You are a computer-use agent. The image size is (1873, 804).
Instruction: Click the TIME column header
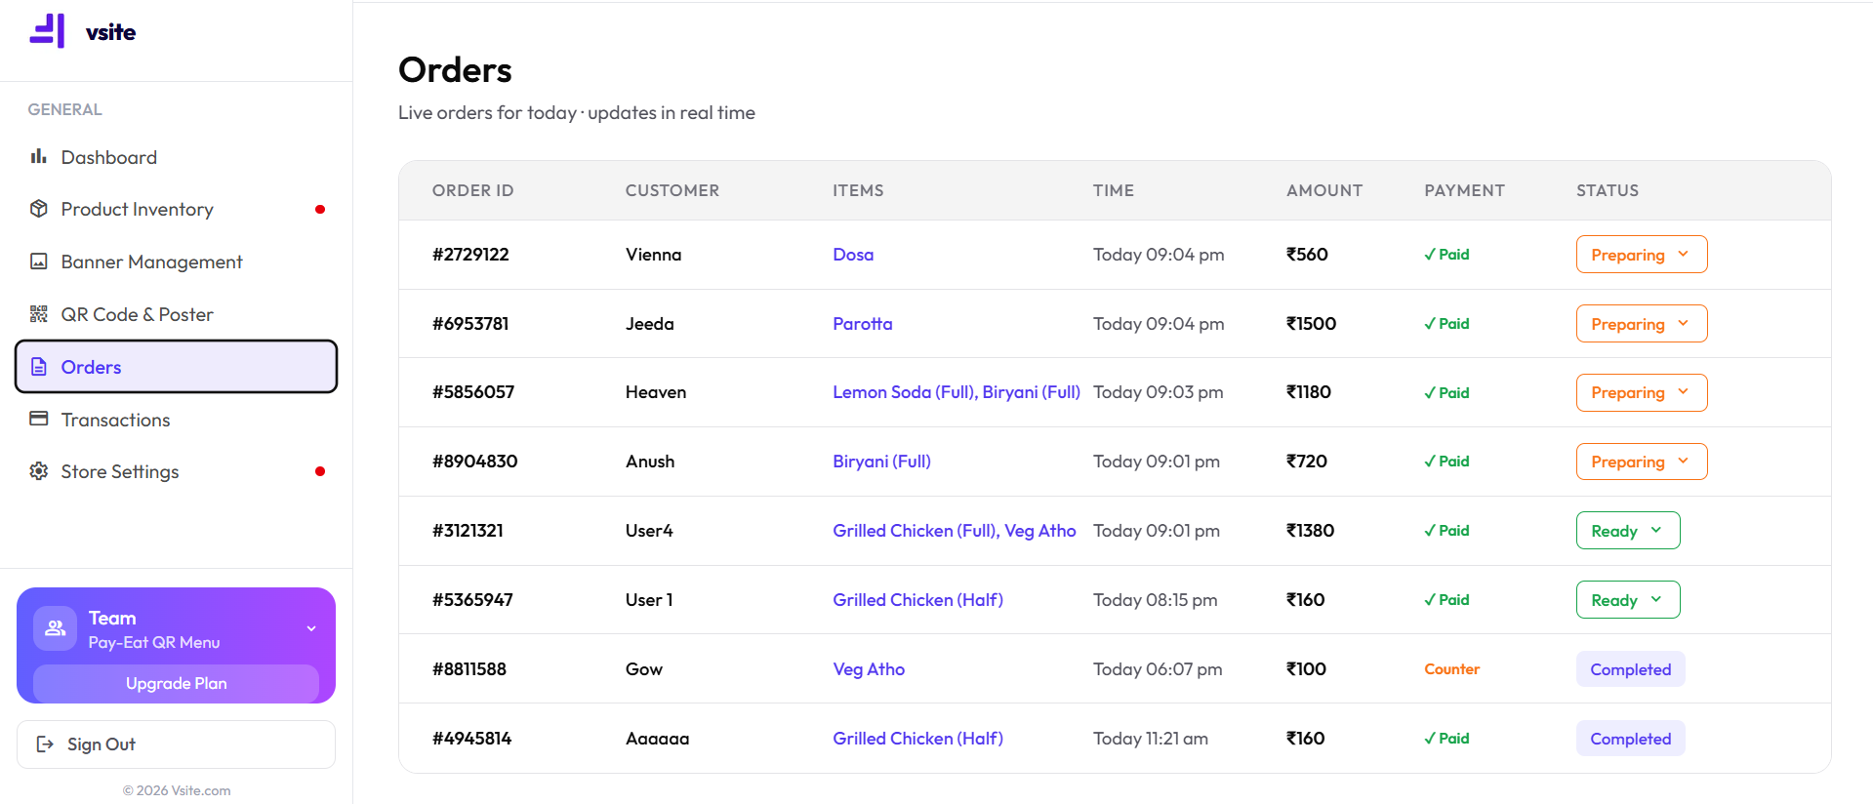[1114, 190]
